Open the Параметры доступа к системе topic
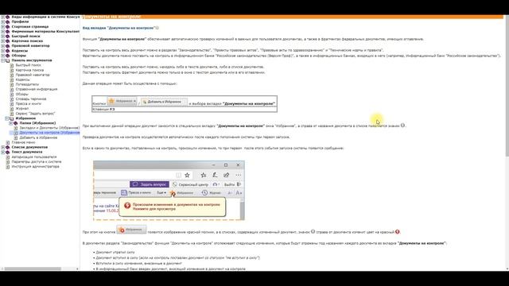Screen dimensions: 509x286 pyautogui.click(x=37, y=162)
